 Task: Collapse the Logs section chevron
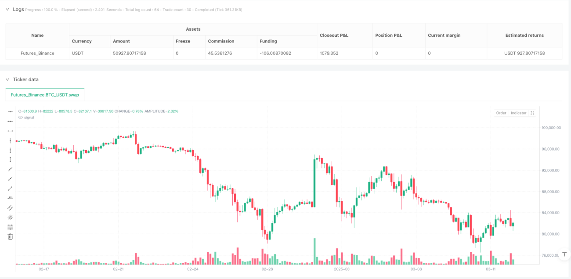click(7, 9)
